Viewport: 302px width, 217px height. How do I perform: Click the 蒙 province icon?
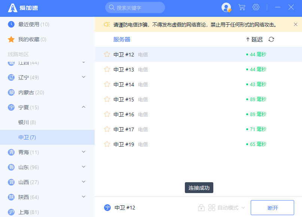(11, 92)
